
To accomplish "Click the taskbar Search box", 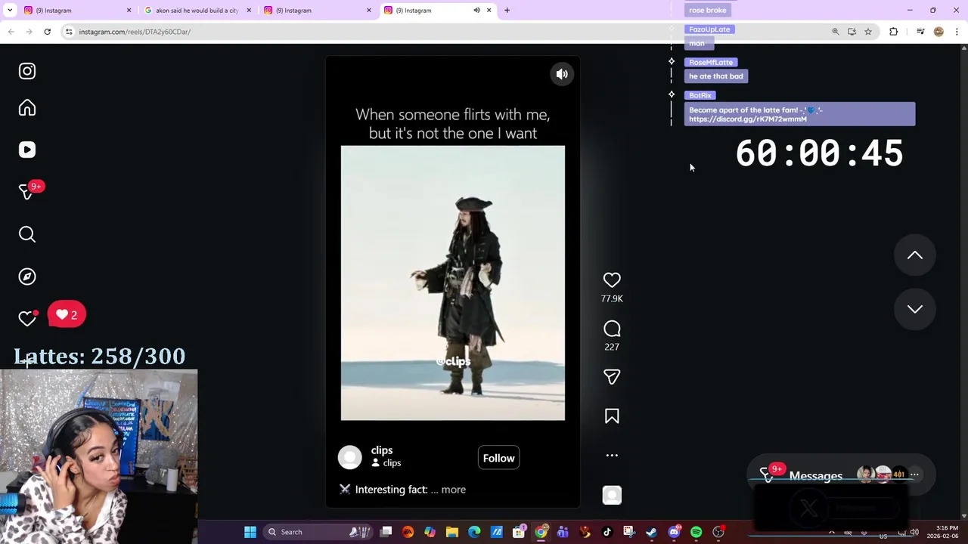I will pyautogui.click(x=318, y=532).
